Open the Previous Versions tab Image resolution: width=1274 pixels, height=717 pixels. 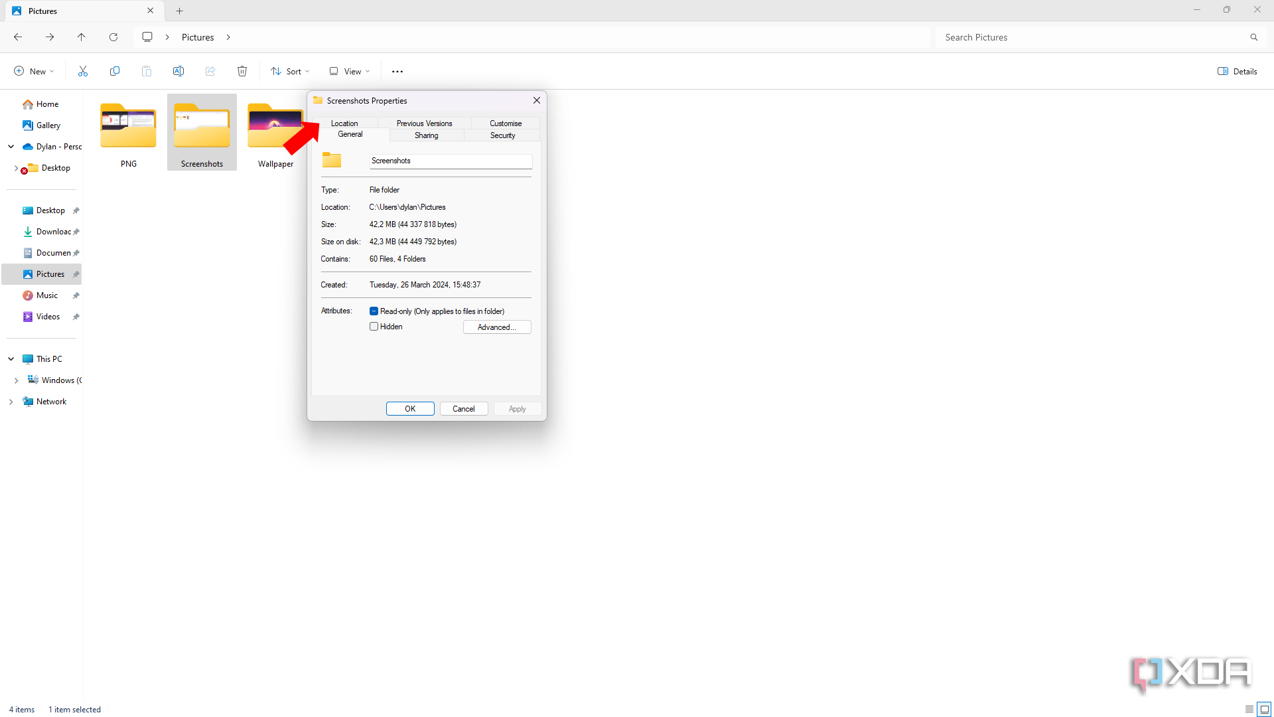[424, 123]
